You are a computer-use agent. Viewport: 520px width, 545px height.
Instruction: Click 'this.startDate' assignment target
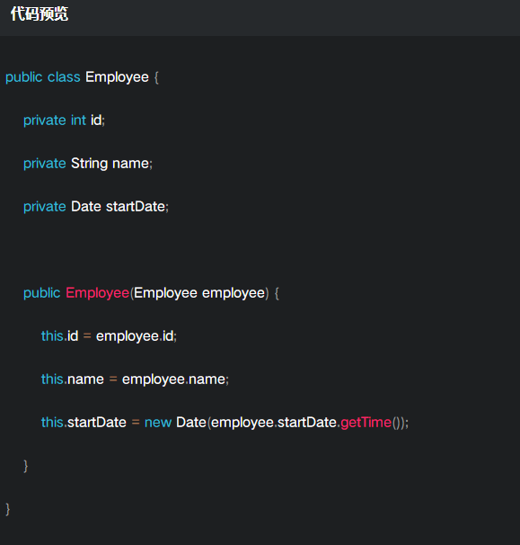[x=84, y=423]
